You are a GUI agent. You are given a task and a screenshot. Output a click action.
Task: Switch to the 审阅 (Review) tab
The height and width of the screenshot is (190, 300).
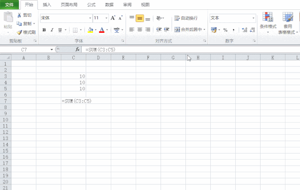(127, 5)
